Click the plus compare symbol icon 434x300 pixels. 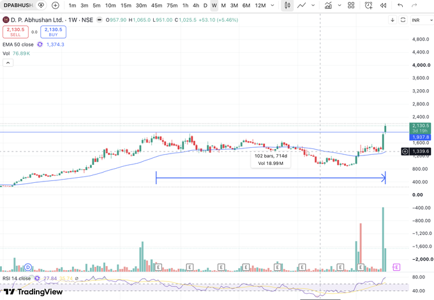pos(56,5)
